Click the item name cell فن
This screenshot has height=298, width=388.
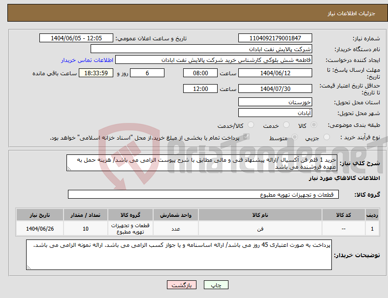(x=260, y=229)
